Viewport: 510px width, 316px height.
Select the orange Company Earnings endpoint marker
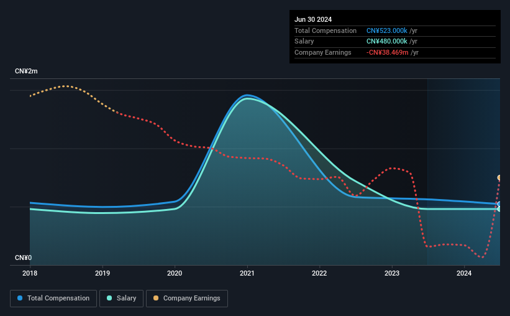[499, 177]
